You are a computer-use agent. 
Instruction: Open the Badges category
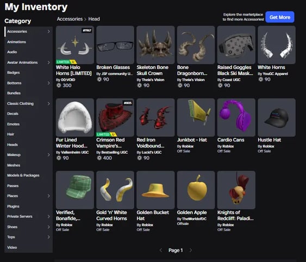14,72
